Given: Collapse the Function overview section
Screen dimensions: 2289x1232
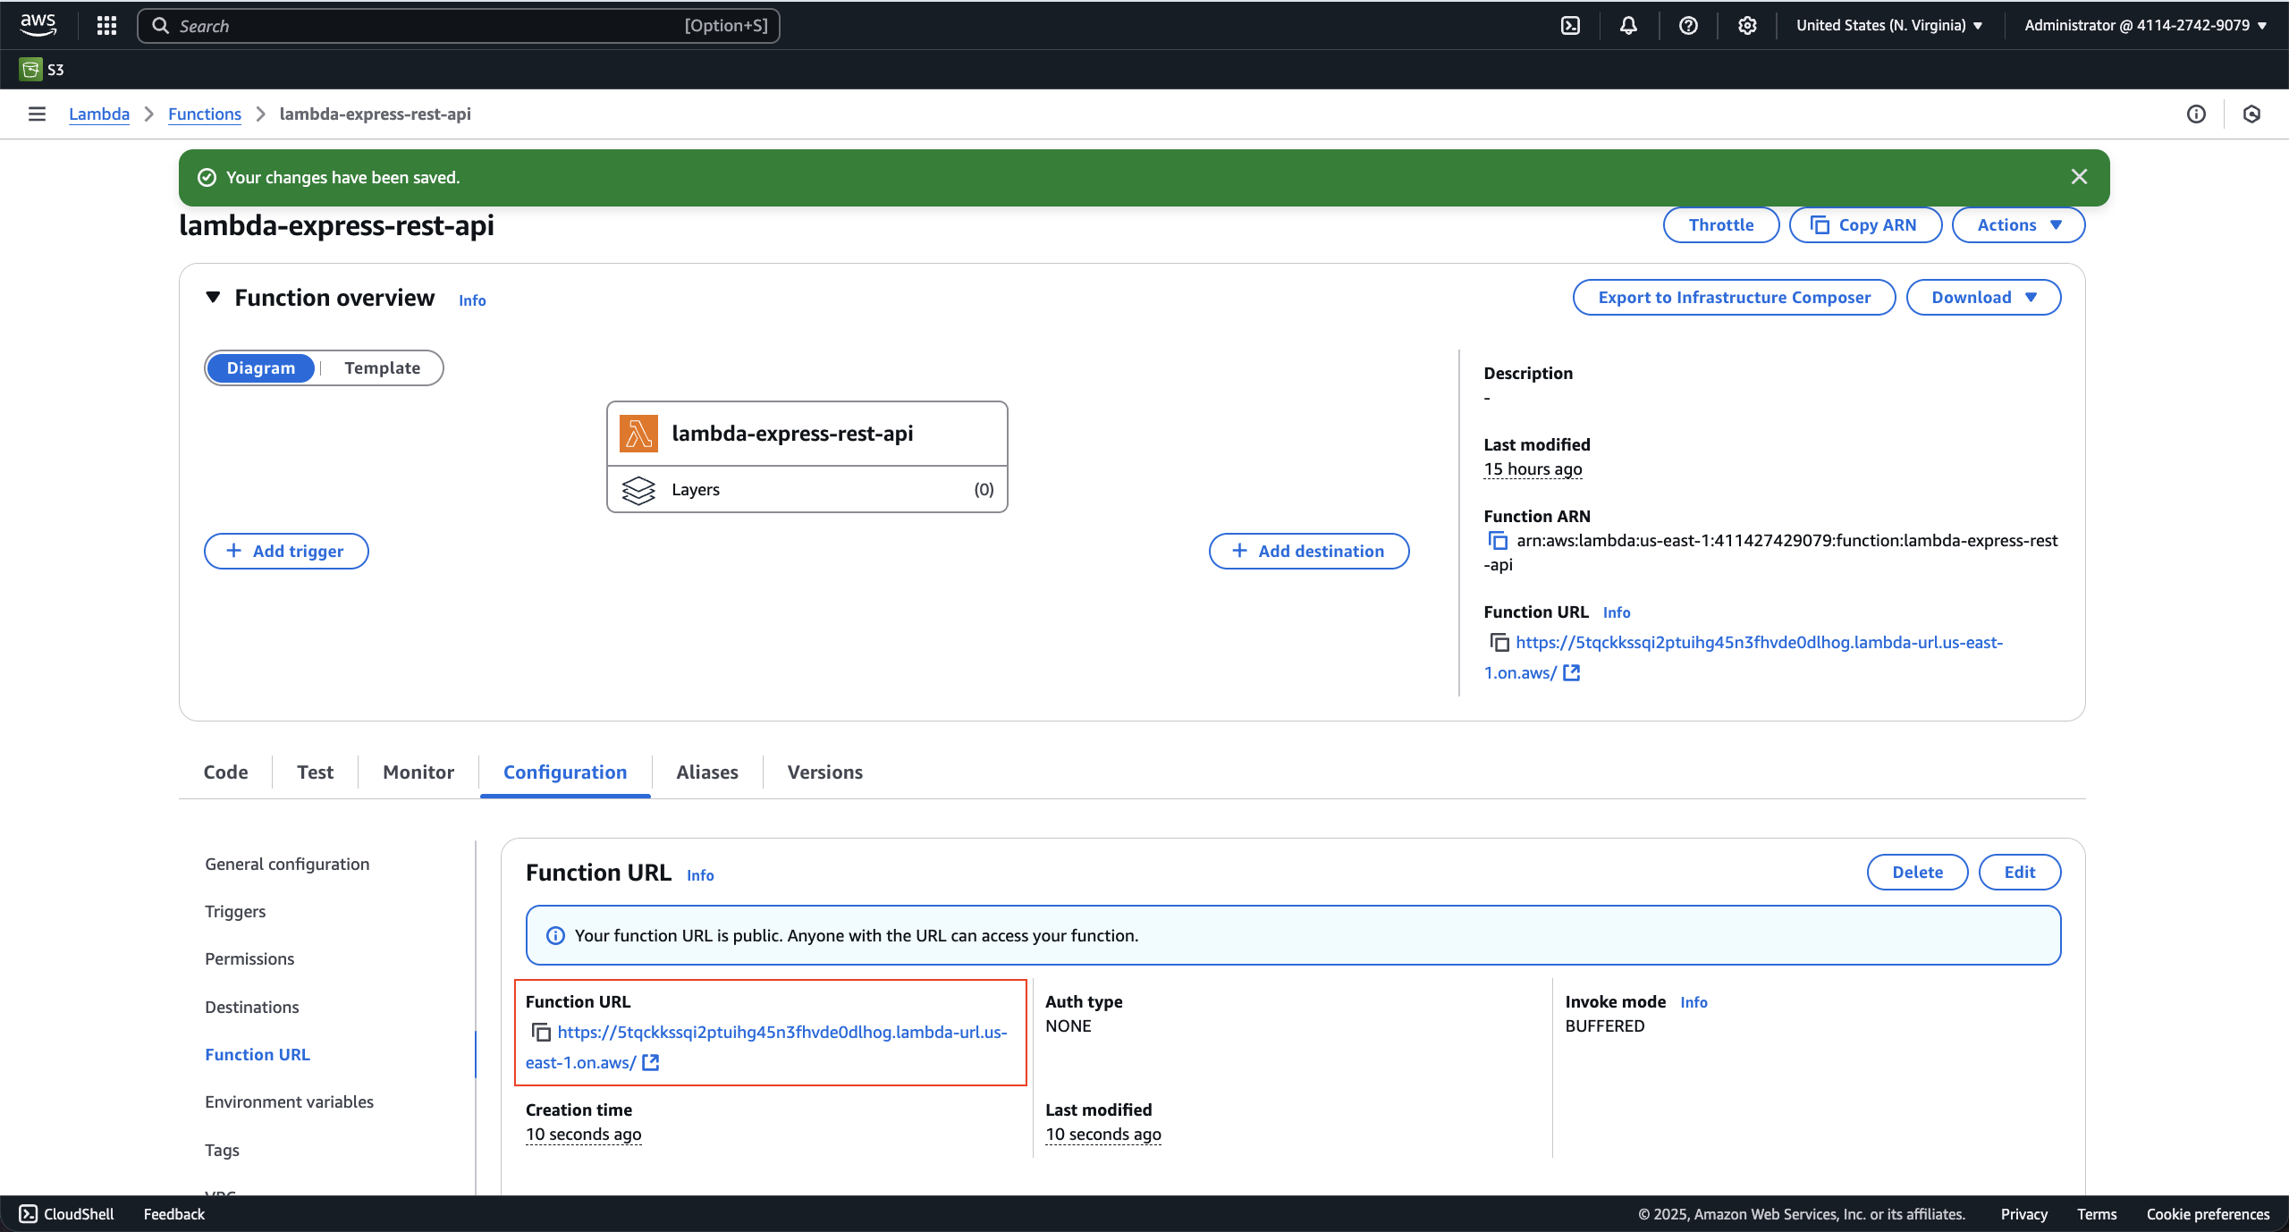Looking at the screenshot, I should (213, 298).
